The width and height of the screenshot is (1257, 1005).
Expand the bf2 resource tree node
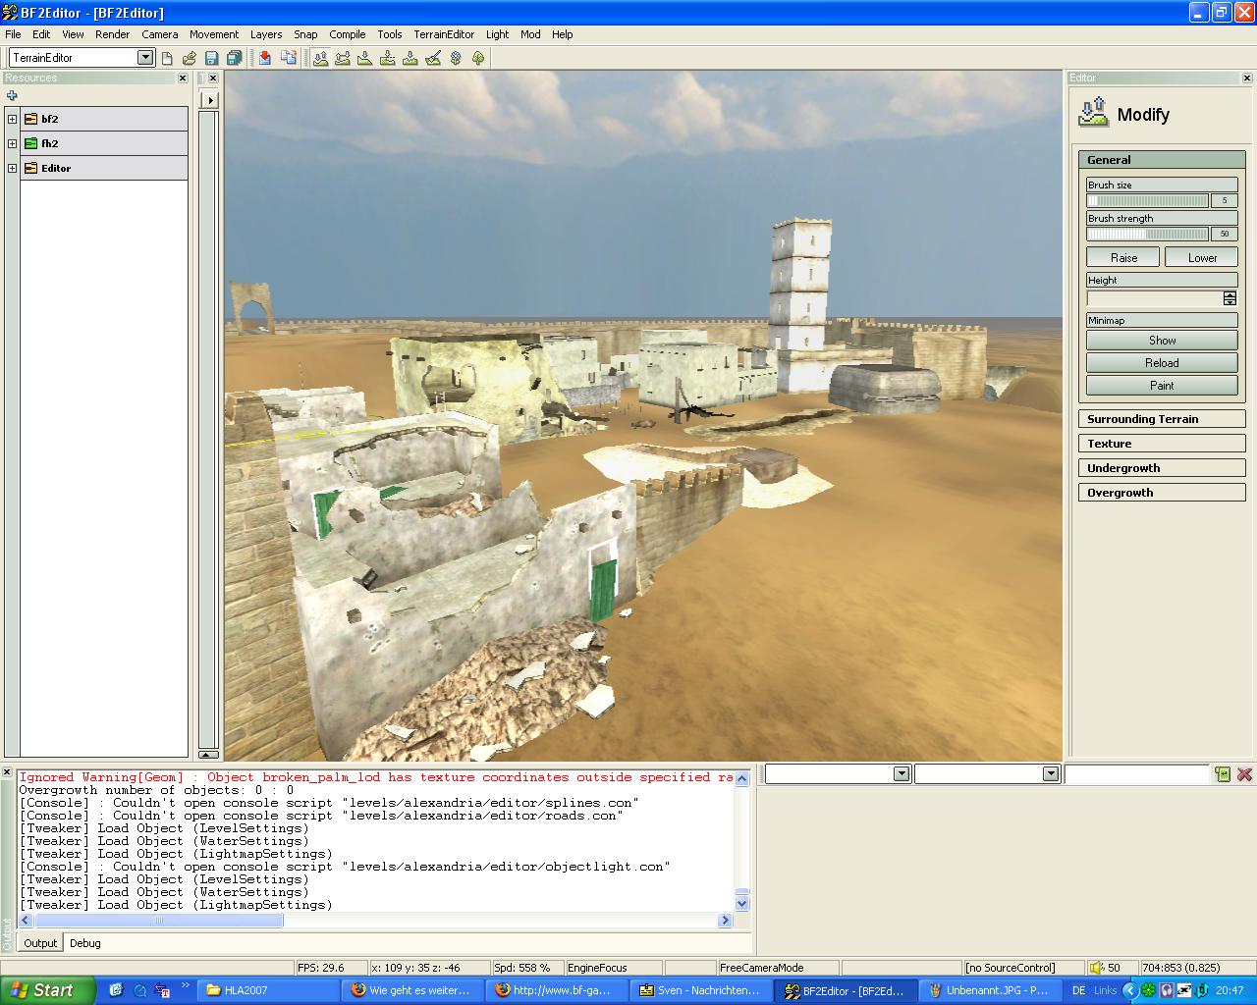pyautogui.click(x=12, y=119)
